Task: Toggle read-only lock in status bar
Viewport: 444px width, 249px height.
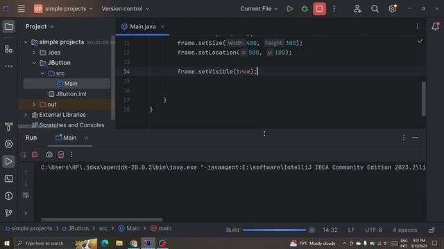Action: click(432, 230)
